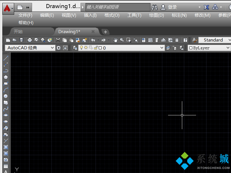Select the Spline draw tool
The image size is (231, 173).
pos(5,109)
